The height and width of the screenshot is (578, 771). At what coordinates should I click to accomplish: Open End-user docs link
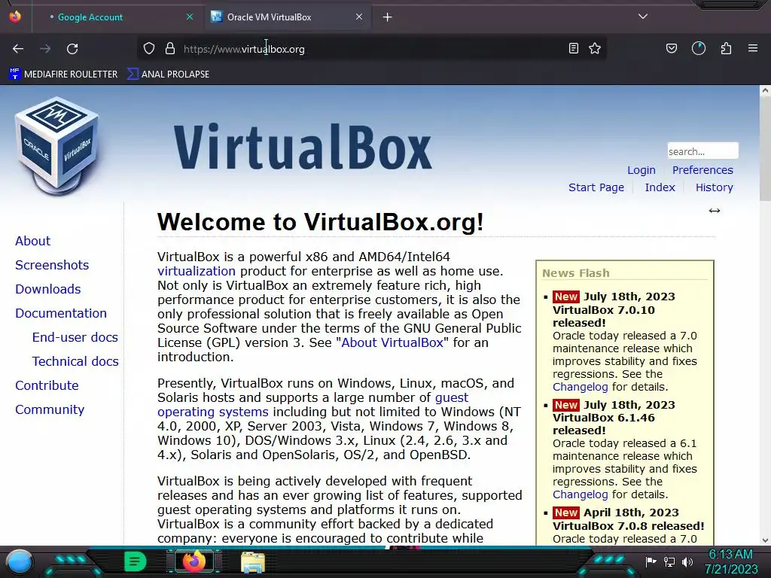pyautogui.click(x=75, y=337)
